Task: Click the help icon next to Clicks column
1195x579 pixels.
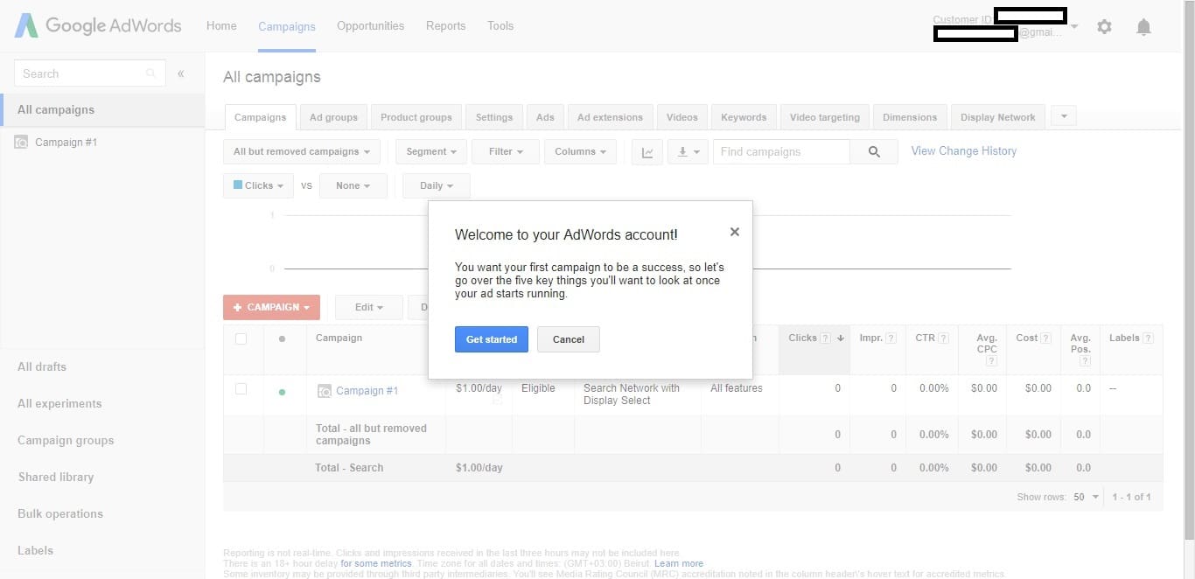Action: pos(825,338)
